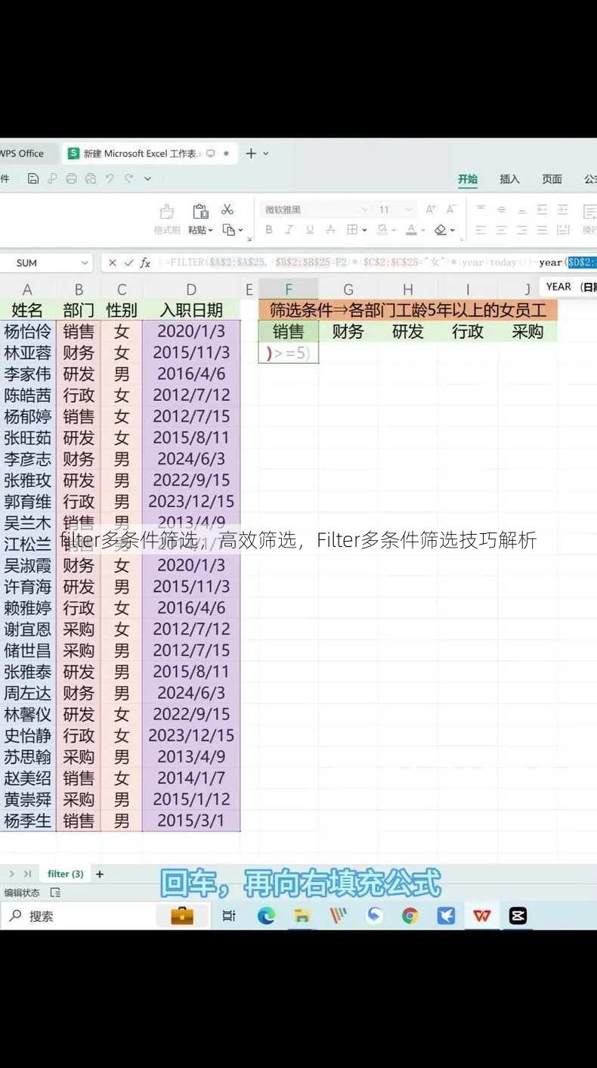The width and height of the screenshot is (597, 1068).
Task: Open the 微软雅黑 font name dropdown
Action: coord(364,210)
